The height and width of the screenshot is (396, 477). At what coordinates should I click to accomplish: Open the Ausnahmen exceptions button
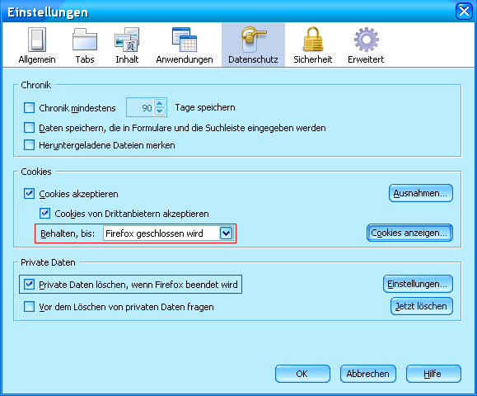[x=421, y=193]
